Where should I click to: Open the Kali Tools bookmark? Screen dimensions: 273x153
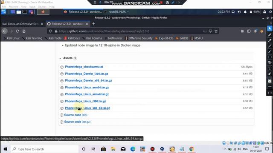tap(53, 38)
